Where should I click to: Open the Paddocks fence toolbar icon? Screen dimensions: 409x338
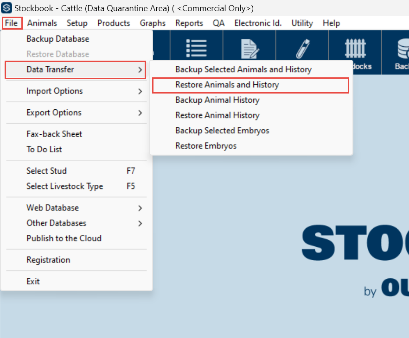[355, 49]
